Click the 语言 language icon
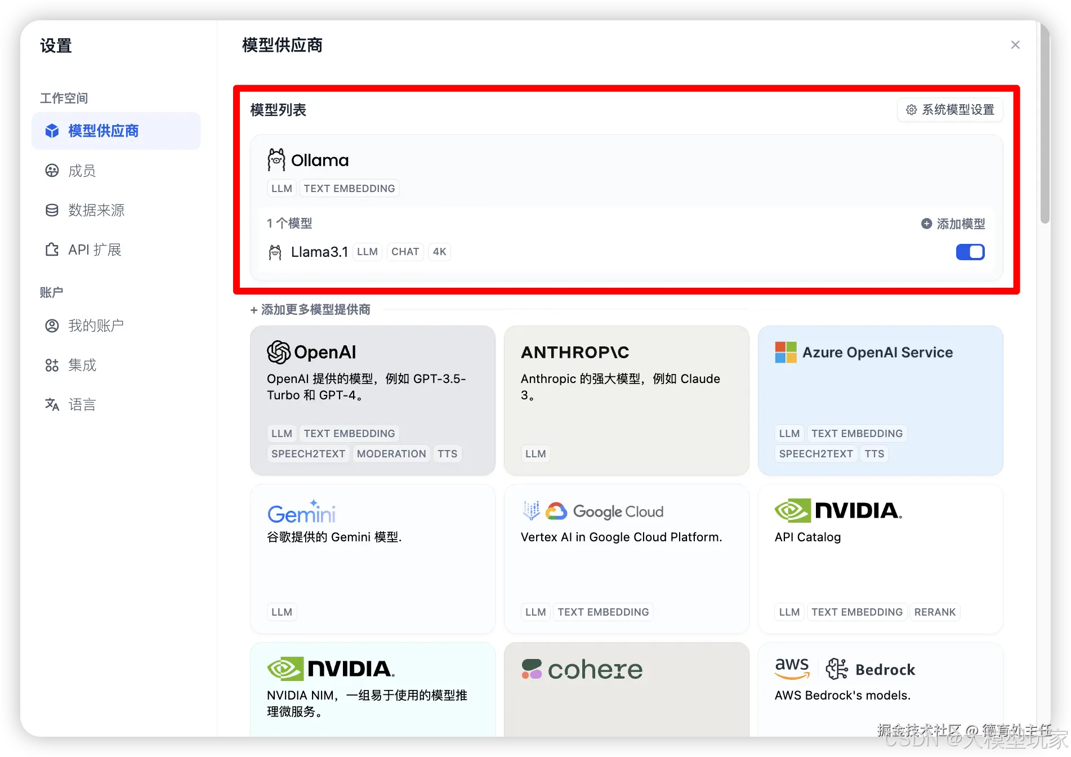Viewport: 1071px width, 757px height. coord(52,404)
